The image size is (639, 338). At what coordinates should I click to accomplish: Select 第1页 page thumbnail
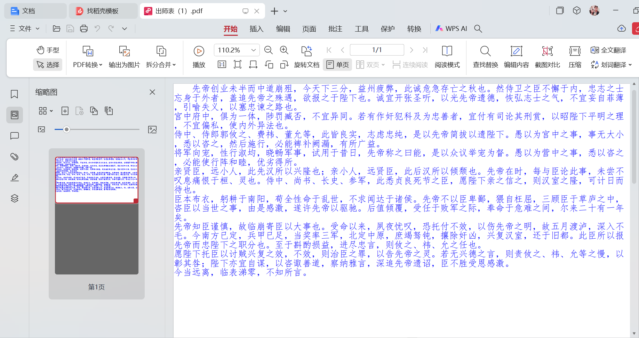[97, 224]
